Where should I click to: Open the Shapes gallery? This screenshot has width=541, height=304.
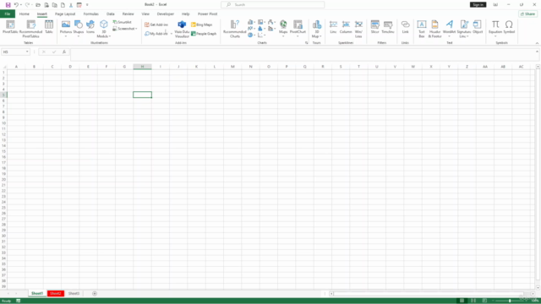point(79,28)
